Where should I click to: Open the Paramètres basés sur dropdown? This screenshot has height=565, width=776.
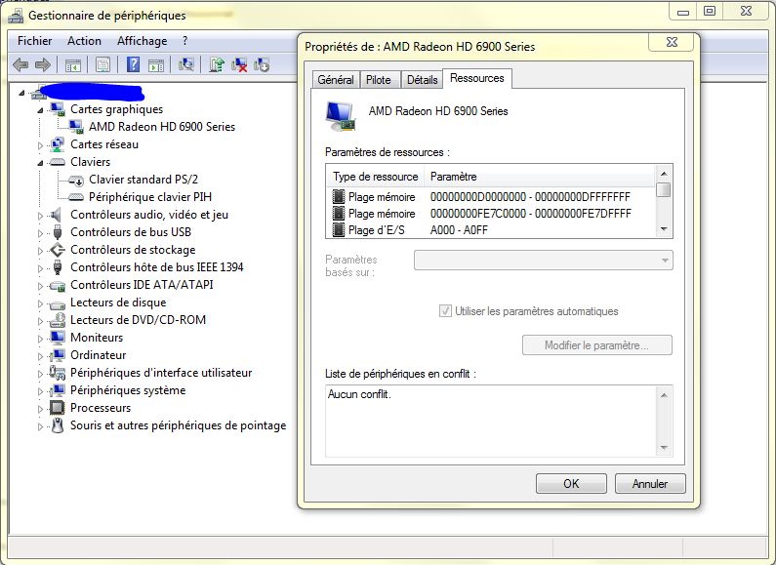[544, 261]
